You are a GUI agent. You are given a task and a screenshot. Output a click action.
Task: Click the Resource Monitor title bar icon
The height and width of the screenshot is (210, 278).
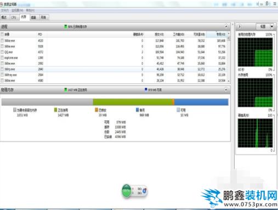2,4
